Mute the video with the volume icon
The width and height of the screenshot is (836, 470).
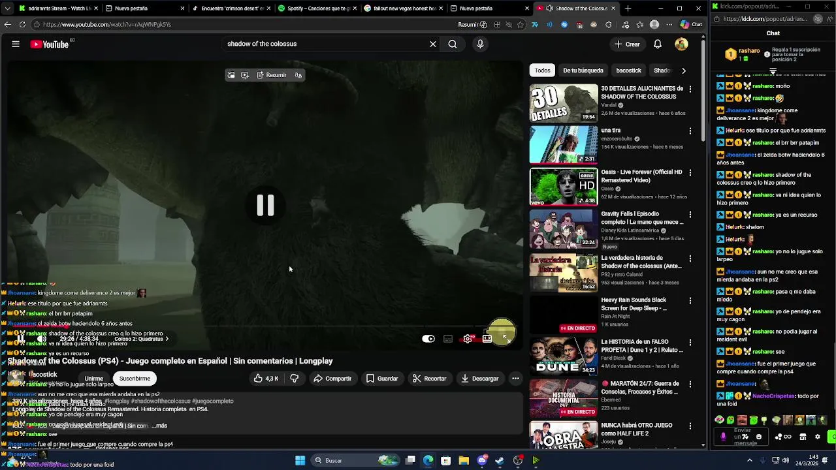coord(42,339)
